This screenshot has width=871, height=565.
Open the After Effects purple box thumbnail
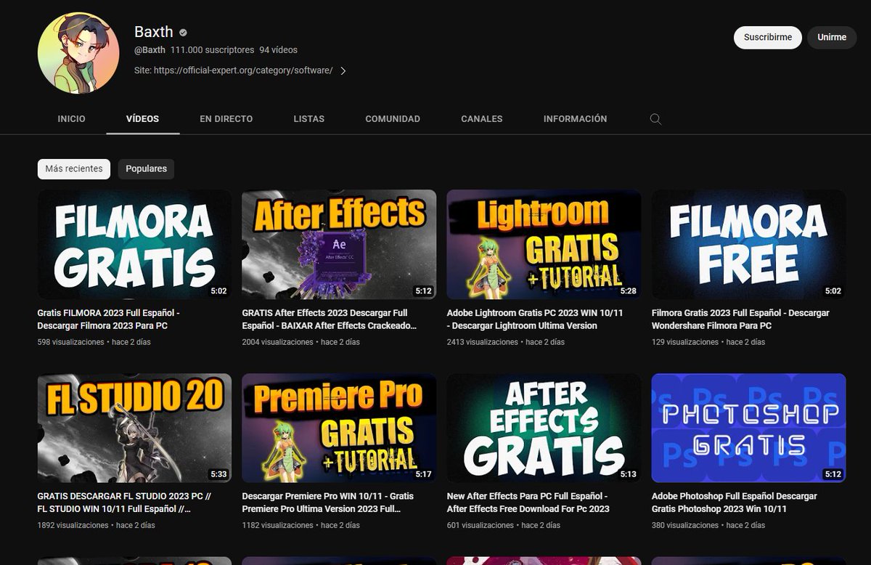coord(339,245)
